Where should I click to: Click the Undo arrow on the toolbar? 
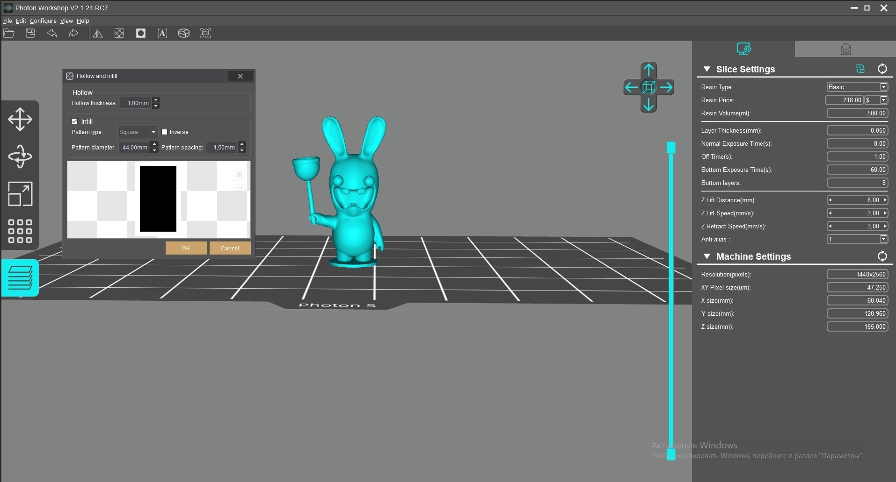(52, 33)
